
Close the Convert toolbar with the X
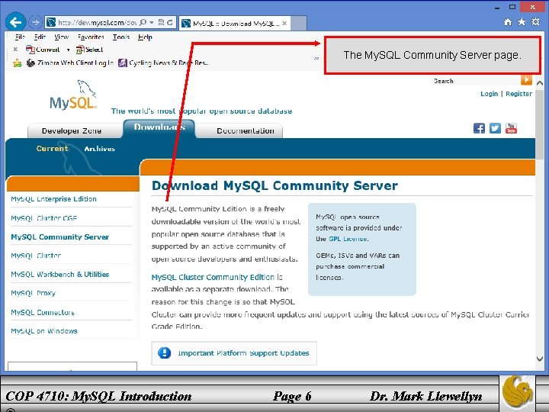15,50
